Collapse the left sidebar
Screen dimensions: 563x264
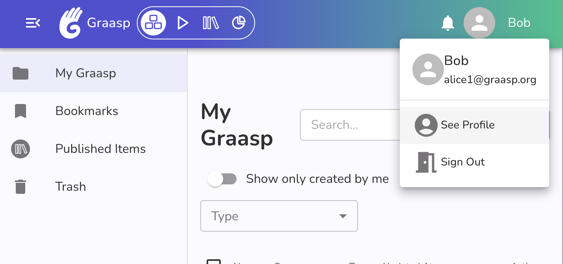pos(33,22)
